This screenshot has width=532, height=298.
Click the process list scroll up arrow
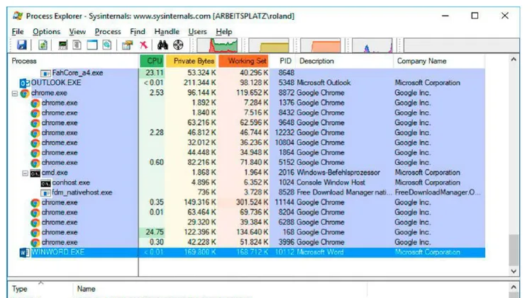coord(514,59)
